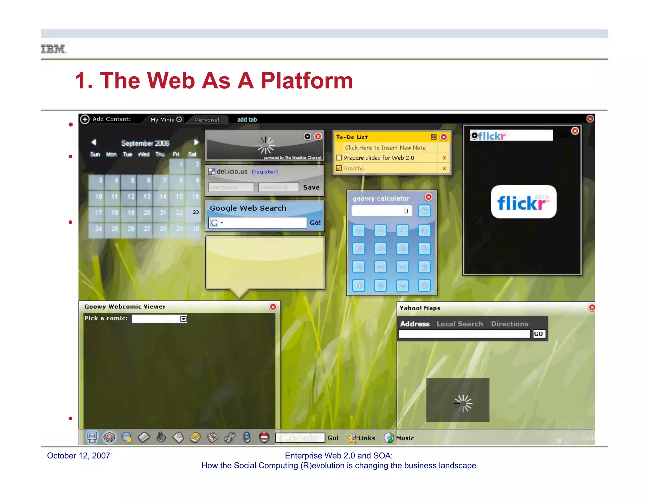Viewport: 649px width, 501px height.
Task: Open Personal tab dropdown arrow
Action: [x=224, y=119]
